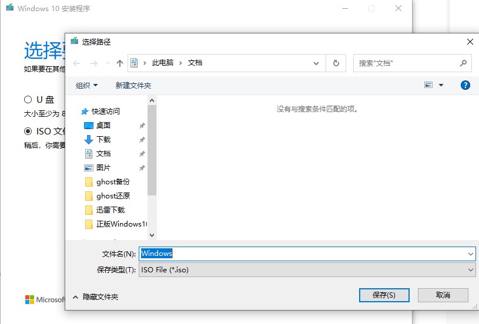The image size is (479, 324).
Task: Click the 保存(S) button
Action: point(384,295)
